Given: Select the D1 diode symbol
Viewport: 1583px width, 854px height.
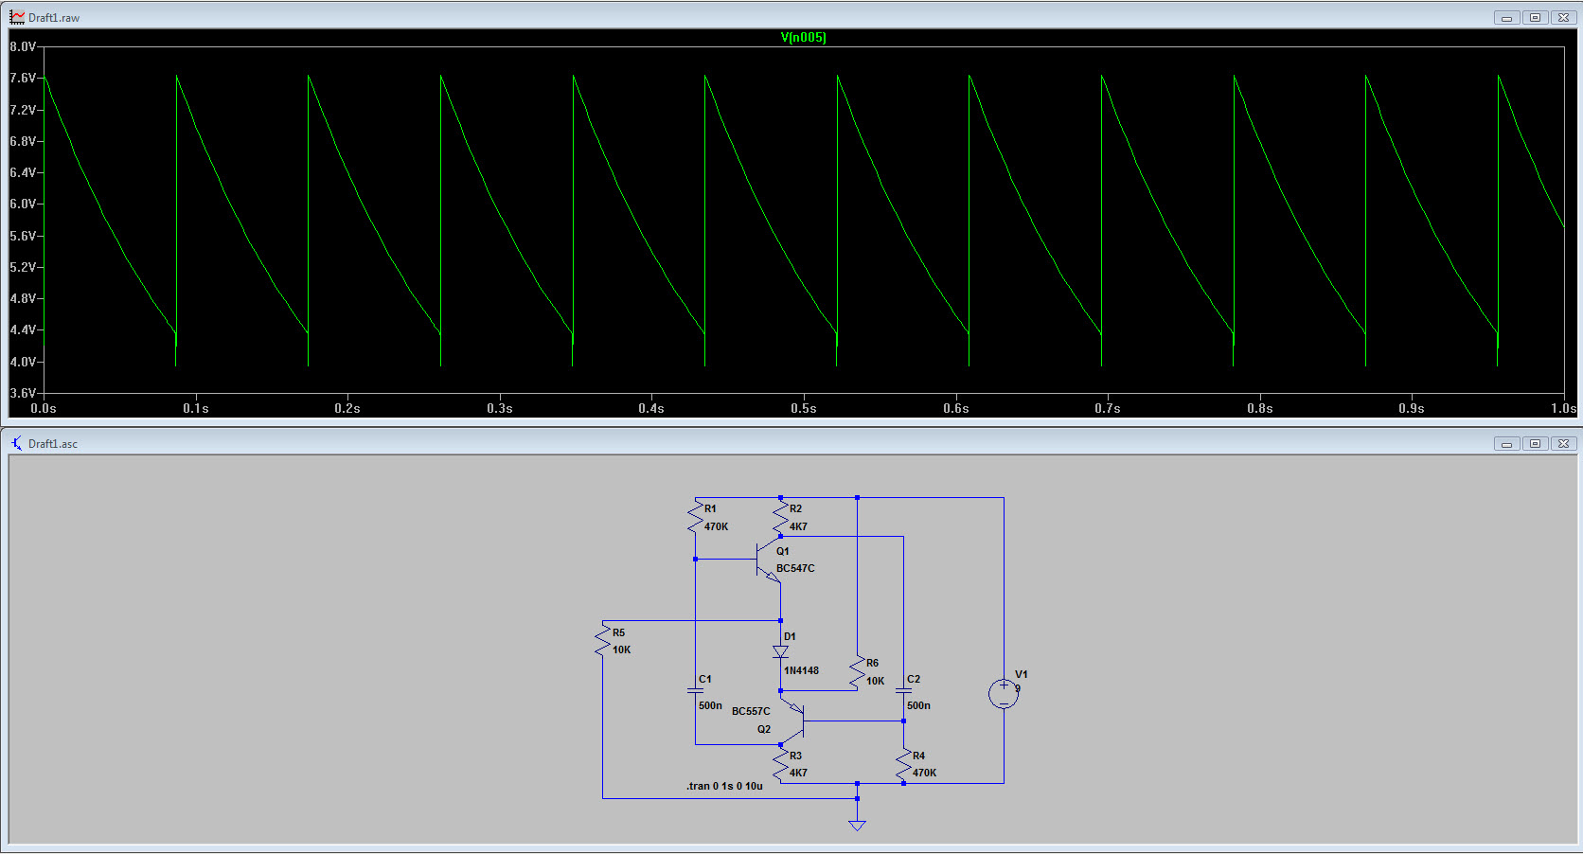Looking at the screenshot, I should point(781,652).
